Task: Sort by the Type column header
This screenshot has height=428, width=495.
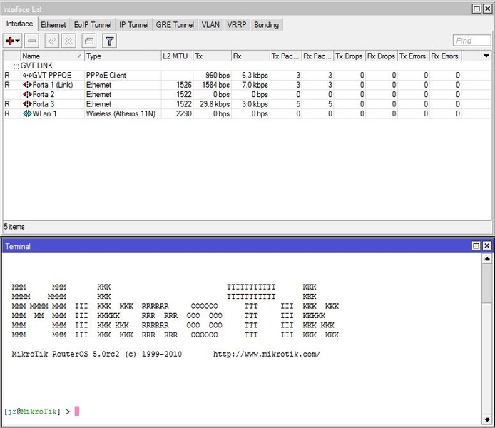Action: (x=123, y=56)
